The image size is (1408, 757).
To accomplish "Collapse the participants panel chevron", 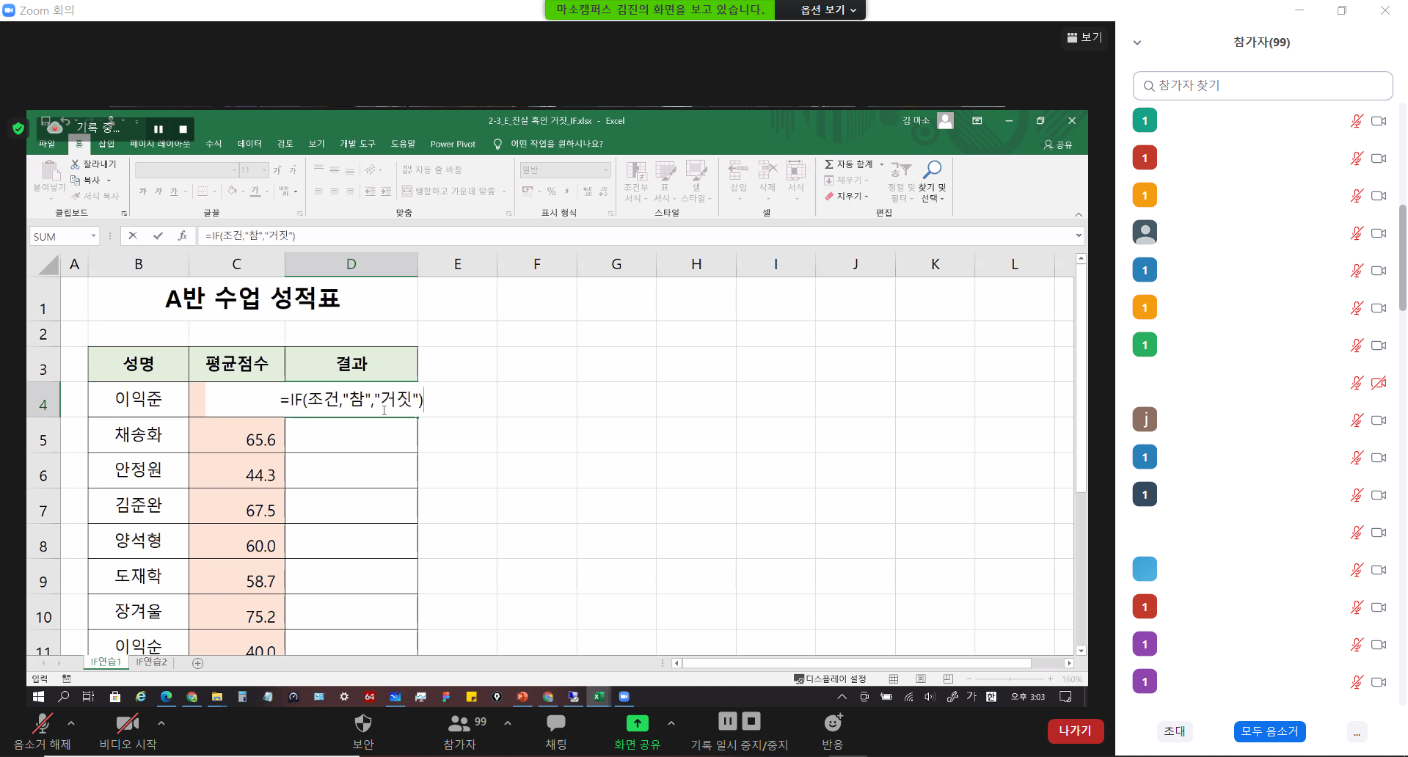I will (x=1137, y=43).
